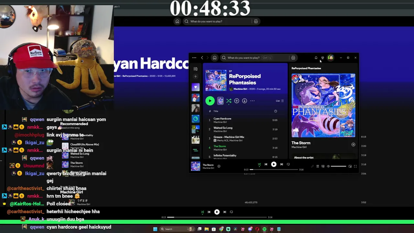Play the album with the green play button
The width and height of the screenshot is (414, 233).
tap(210, 101)
